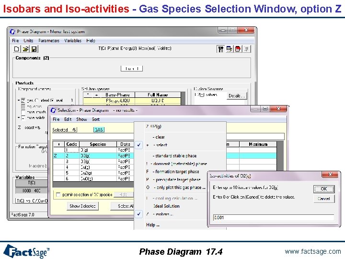This screenshot has height=259, width=345.
Task: Toggle the pure liquids checkbox
Action: tap(23, 112)
